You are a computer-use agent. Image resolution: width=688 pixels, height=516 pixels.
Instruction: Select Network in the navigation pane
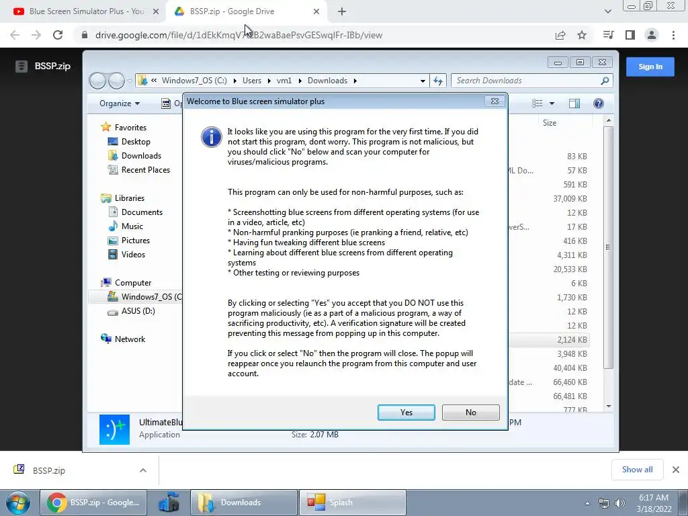pyautogui.click(x=130, y=339)
